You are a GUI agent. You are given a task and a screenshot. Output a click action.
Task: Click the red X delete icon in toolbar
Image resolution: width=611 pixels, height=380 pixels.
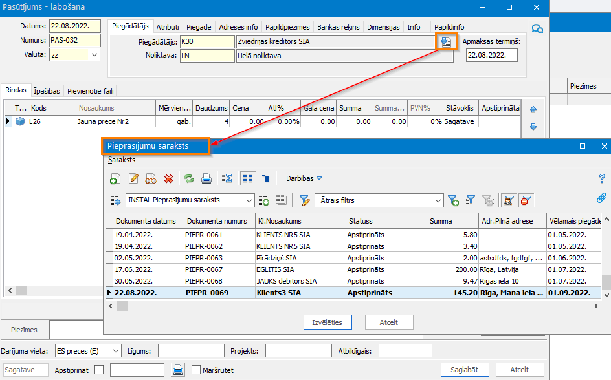[x=169, y=178]
